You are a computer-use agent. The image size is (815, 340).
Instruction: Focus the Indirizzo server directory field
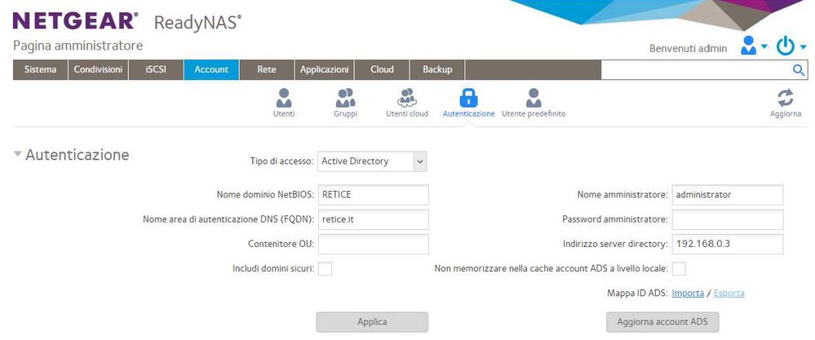[728, 244]
